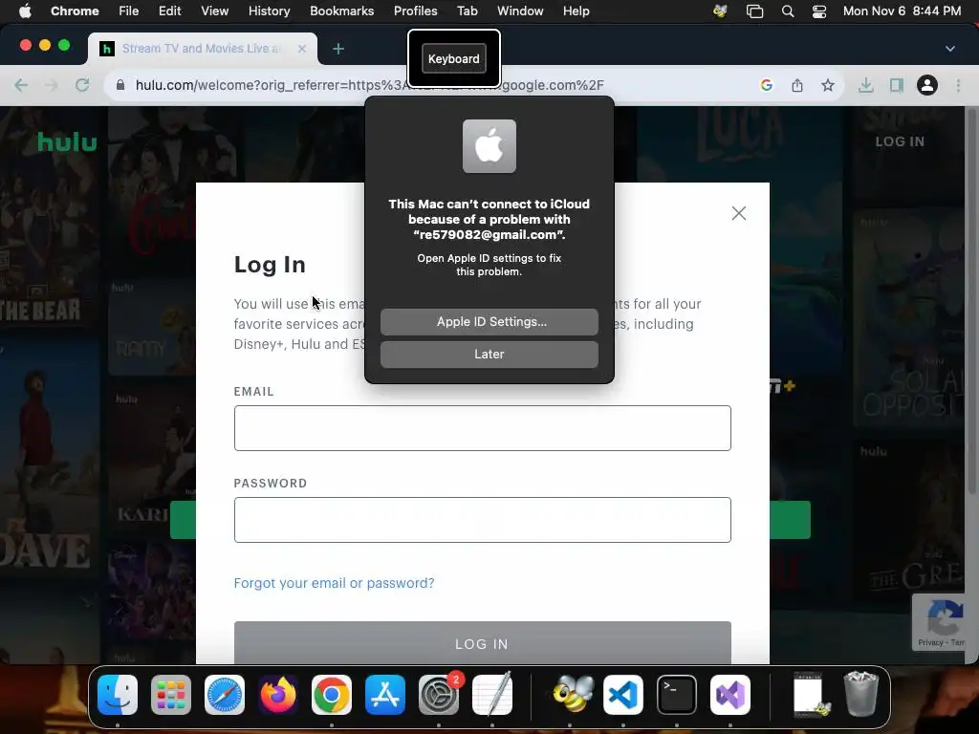Open the Chrome profile avatar
Screen dimensions: 979x734
point(927,85)
